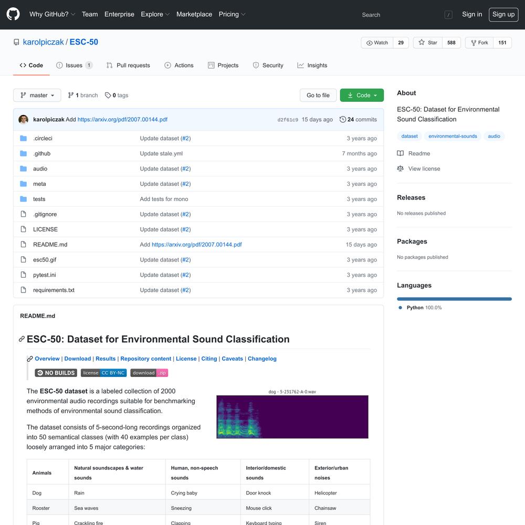Open the Security tab
This screenshot has width=525, height=525.
pos(268,65)
